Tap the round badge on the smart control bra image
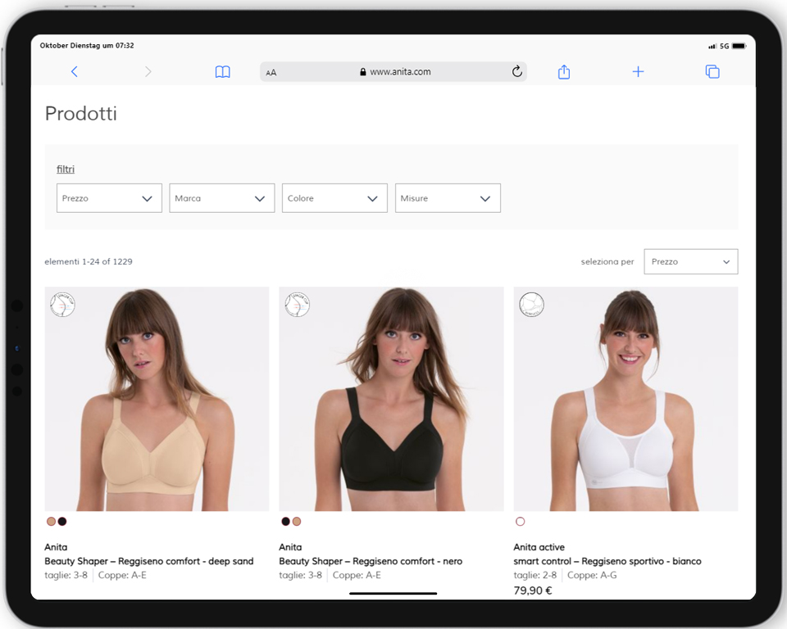 531,305
